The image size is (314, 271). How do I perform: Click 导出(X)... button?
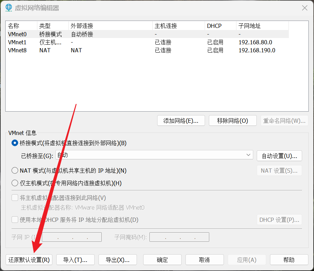point(118,260)
